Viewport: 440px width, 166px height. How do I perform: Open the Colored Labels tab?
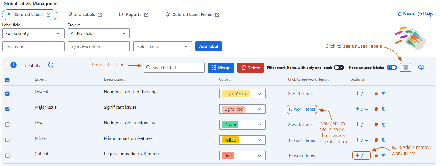(30, 15)
